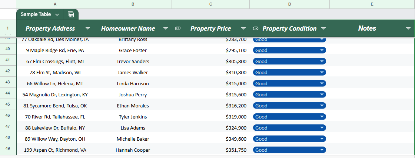The image size is (415, 158).
Task: Open the Sample Table name dropdown
Action: (57, 14)
